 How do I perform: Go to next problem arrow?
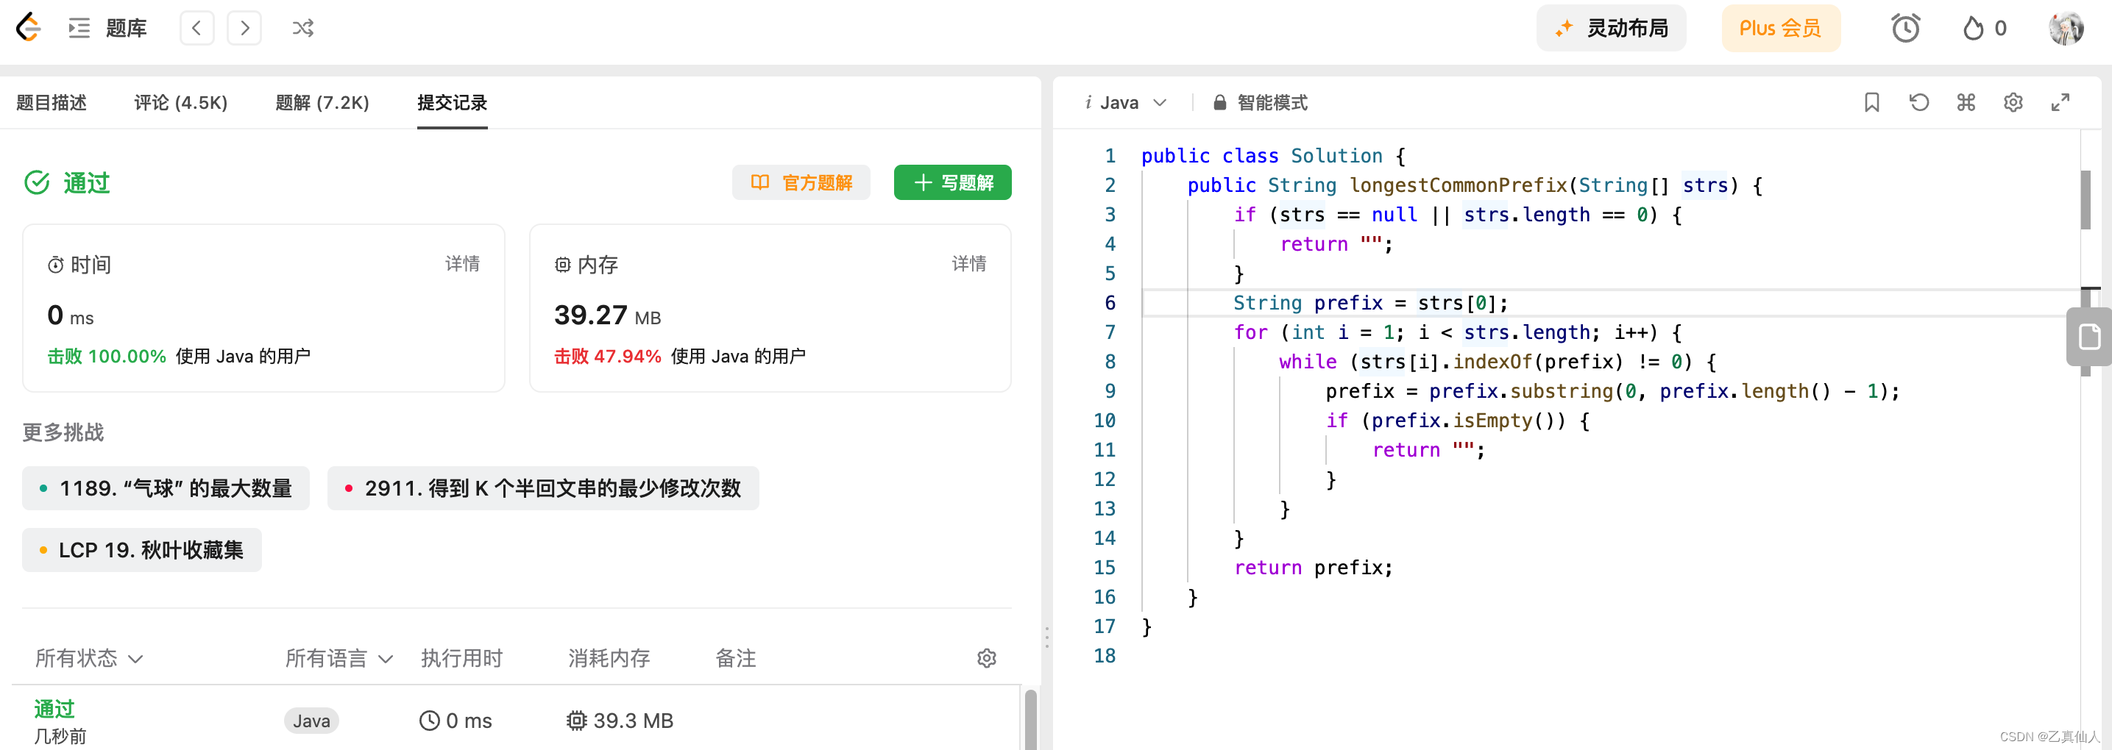[244, 29]
